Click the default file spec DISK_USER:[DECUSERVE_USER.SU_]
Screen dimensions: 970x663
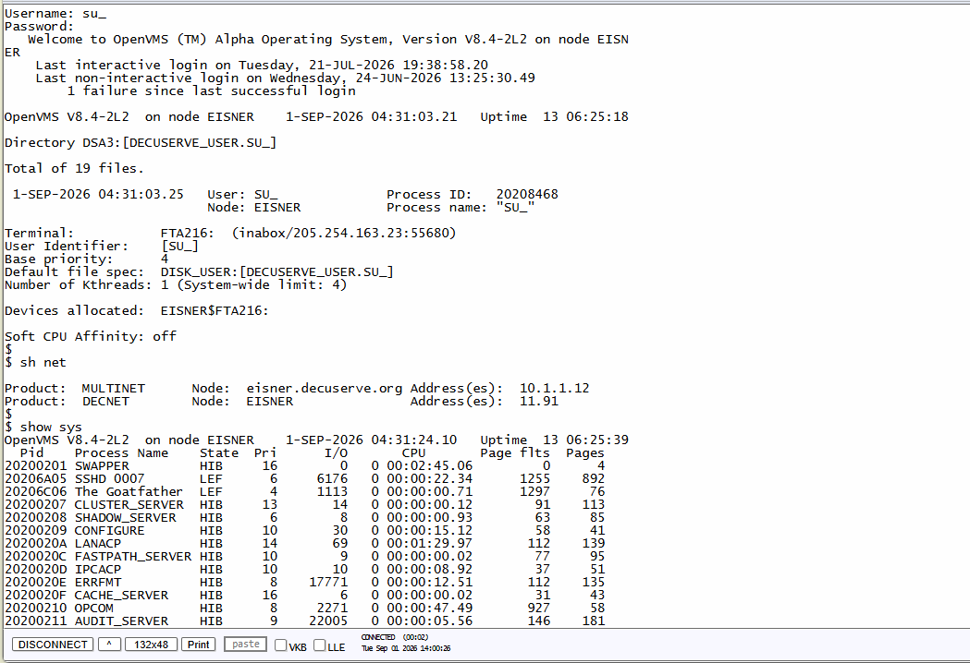(277, 271)
